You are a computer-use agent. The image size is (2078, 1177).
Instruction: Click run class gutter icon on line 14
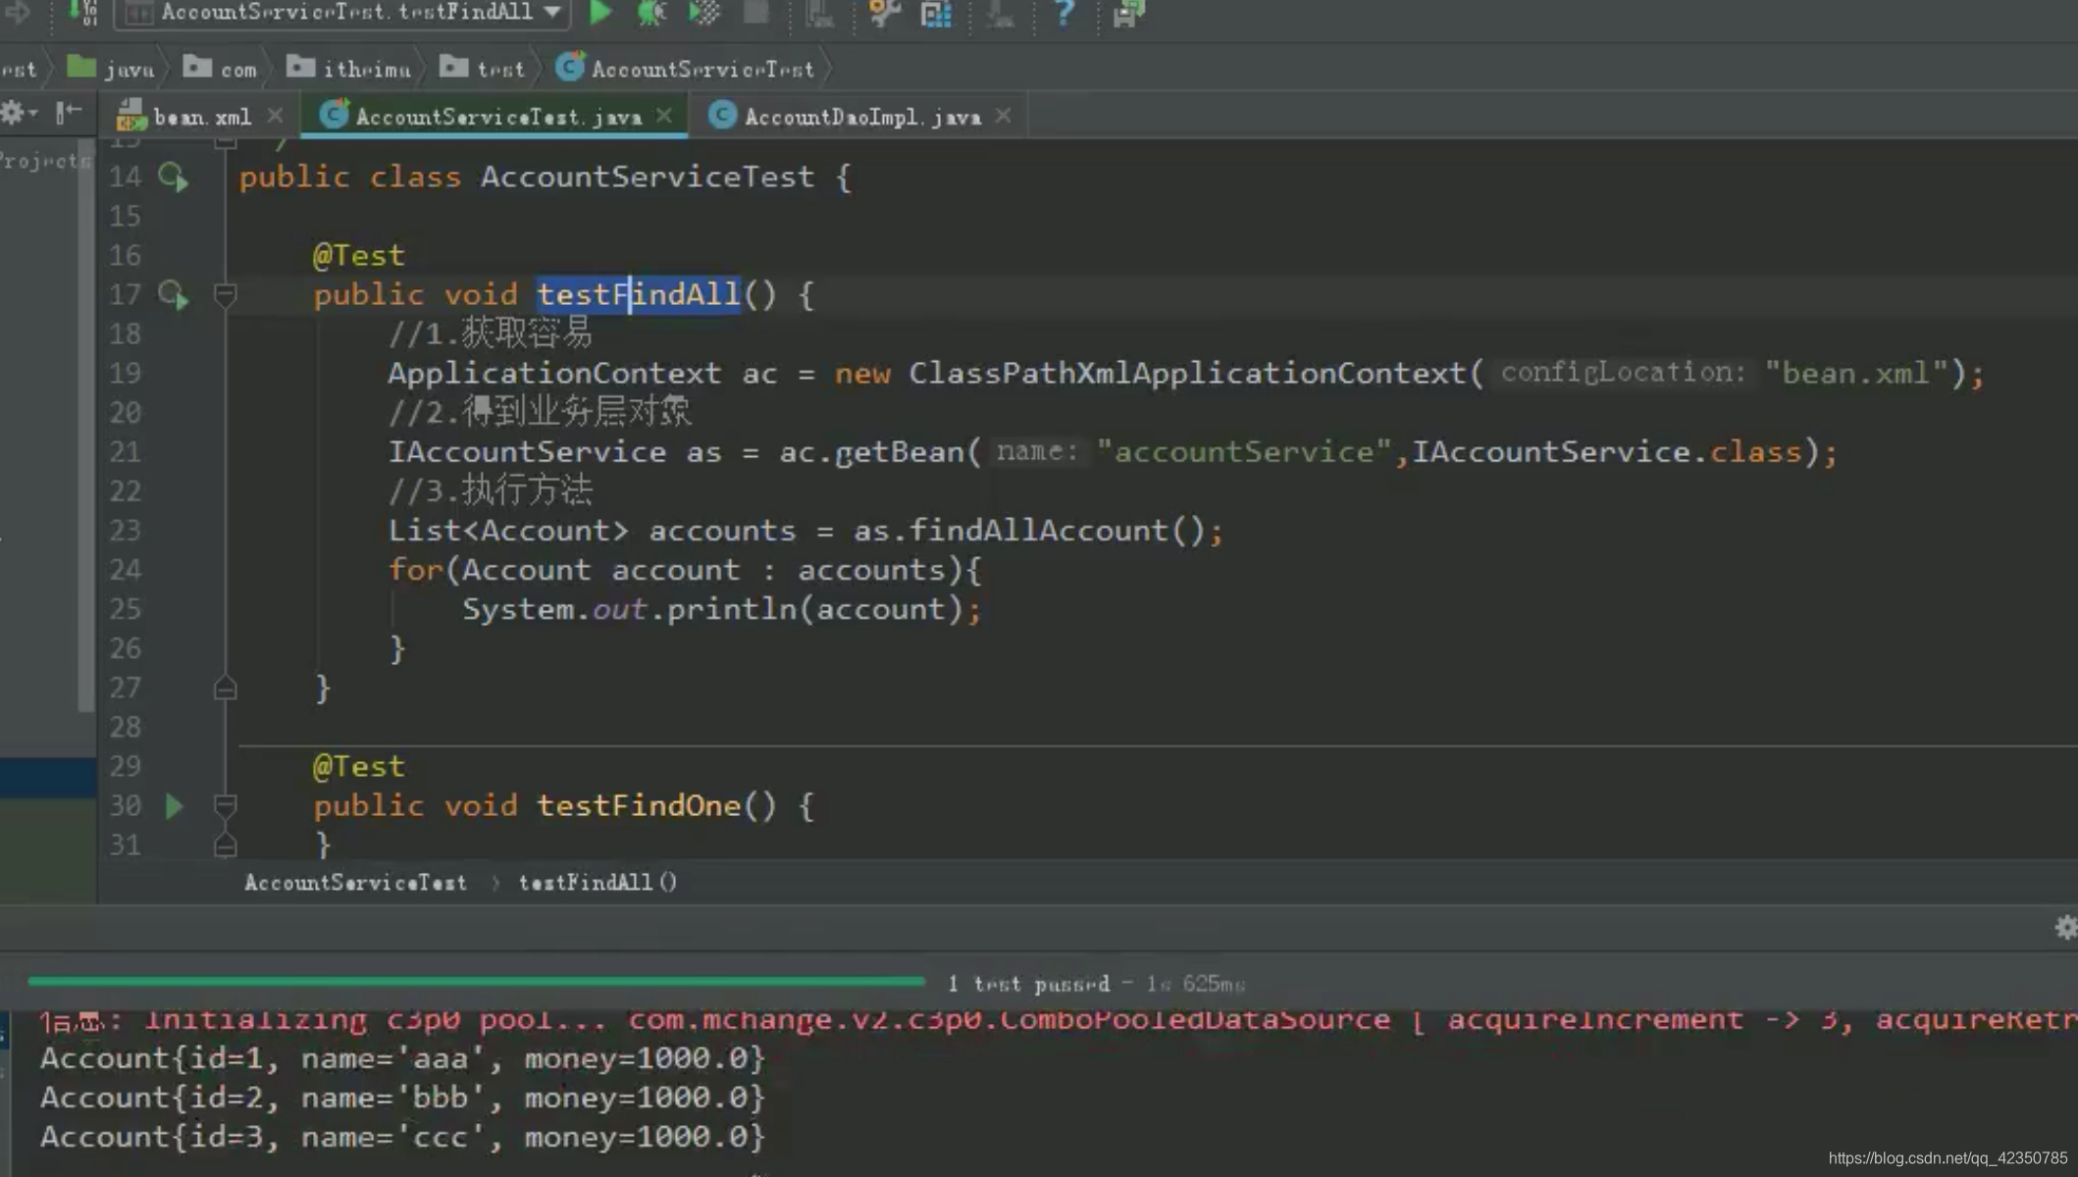(174, 178)
